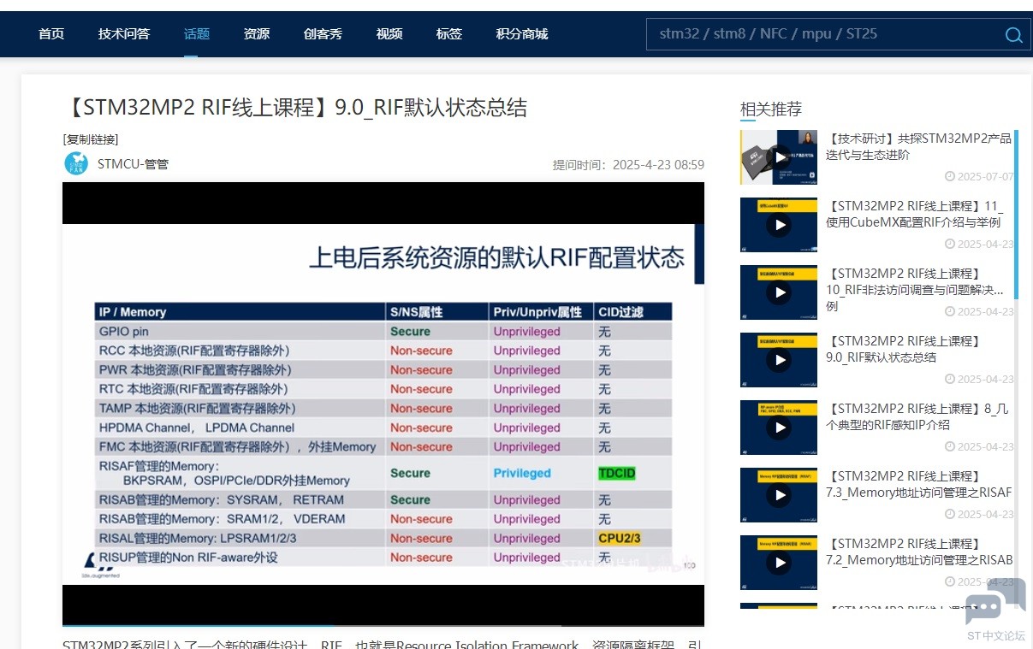Click the IP / Memory table header
The image size is (1033, 649).
pyautogui.click(x=132, y=312)
